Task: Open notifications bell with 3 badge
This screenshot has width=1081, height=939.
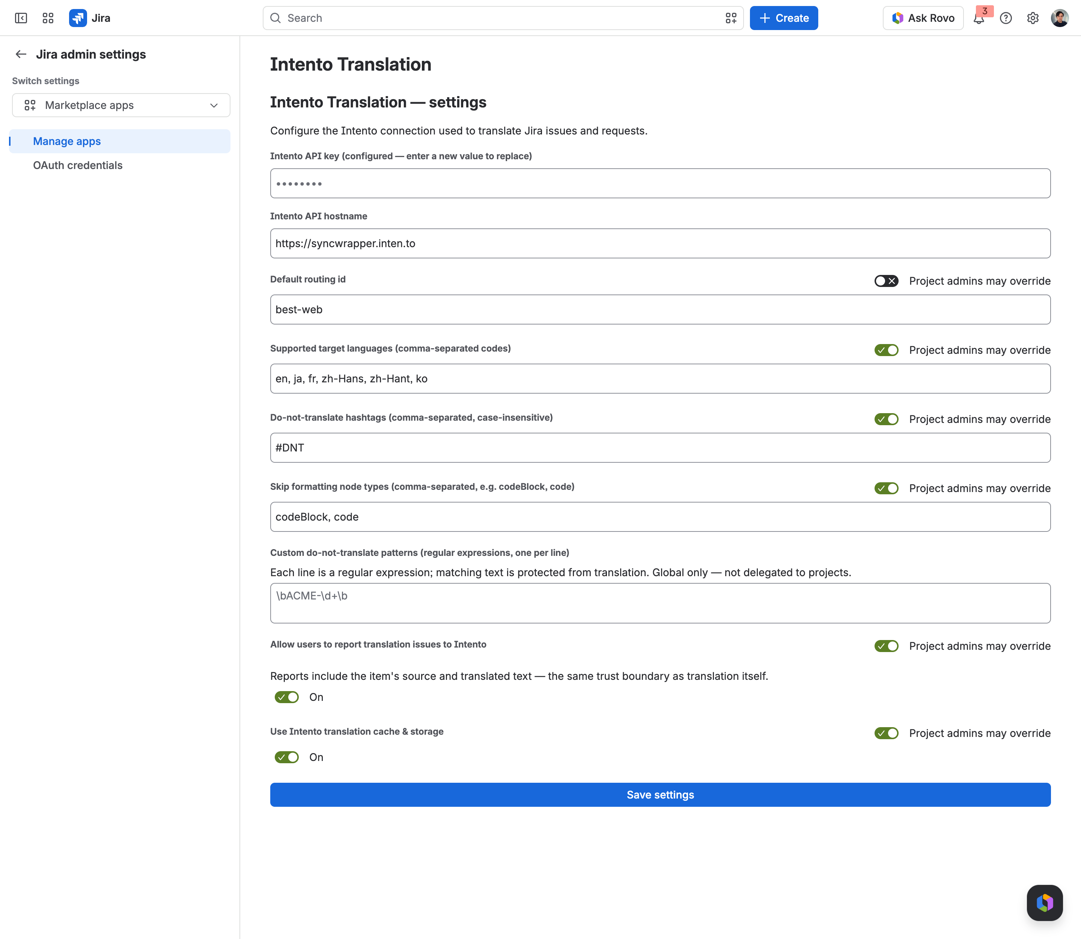Action: coord(979,18)
